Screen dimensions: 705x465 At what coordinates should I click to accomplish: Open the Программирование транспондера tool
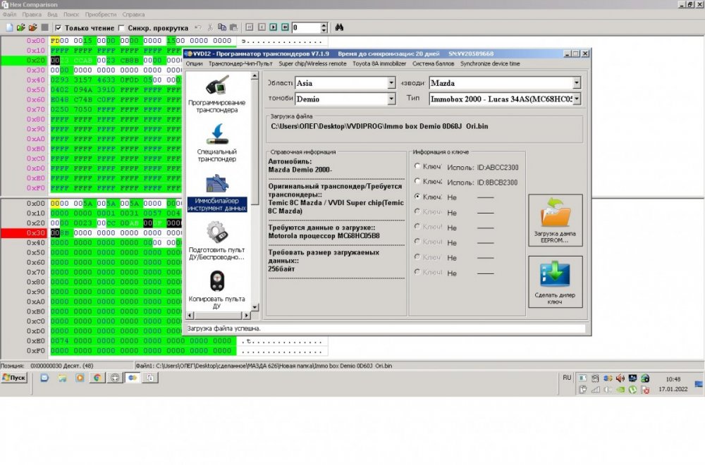[x=216, y=94]
